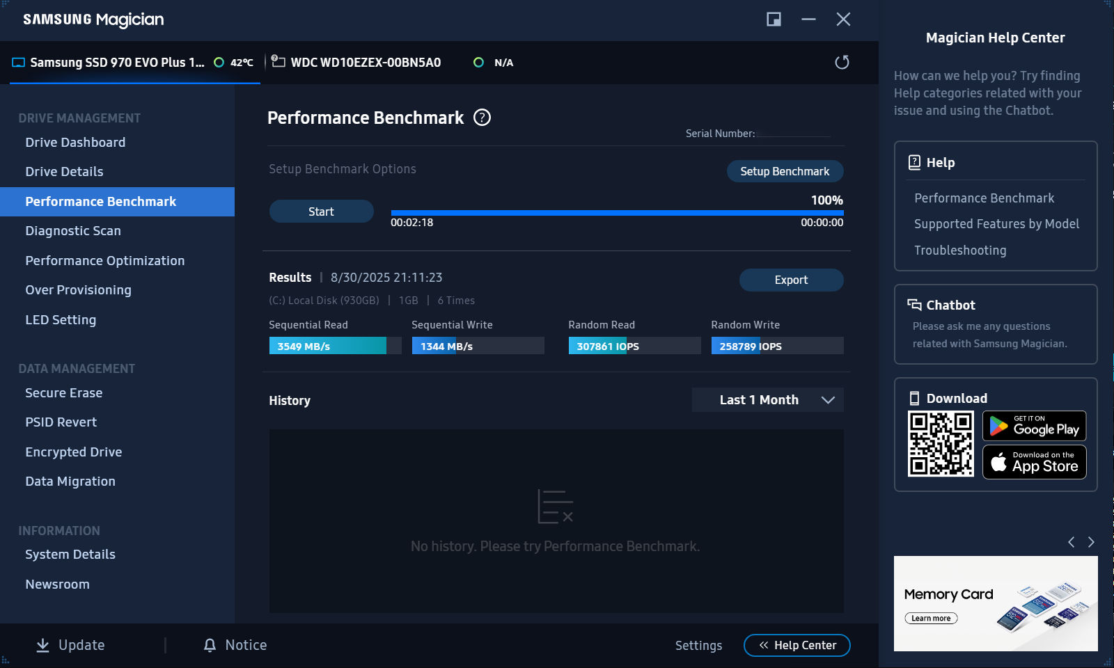Click the Samsung SSD drive icon in the tab
The image size is (1114, 668).
pos(19,63)
